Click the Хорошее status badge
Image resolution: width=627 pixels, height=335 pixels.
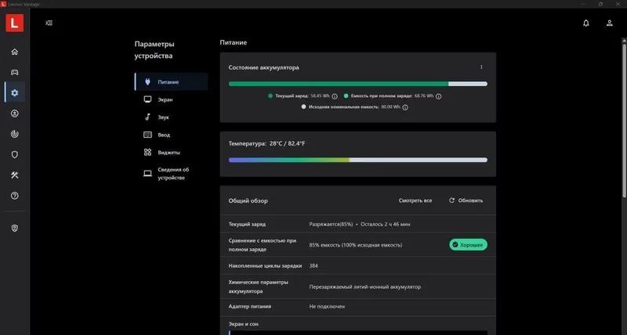tap(468, 245)
